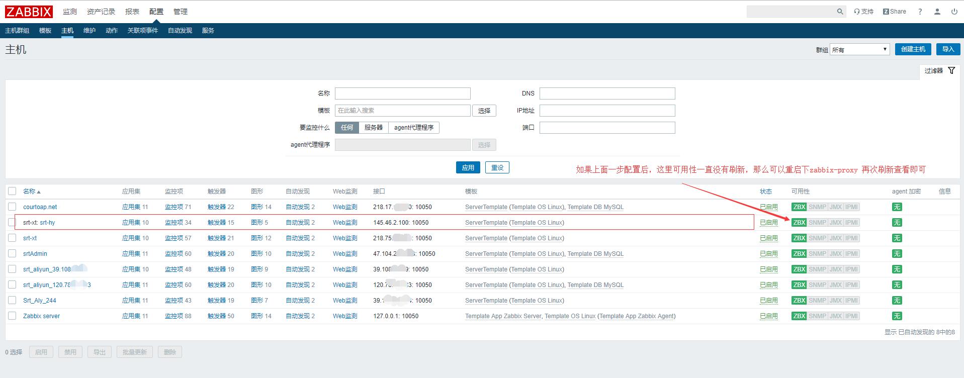Viewport: 964px width, 378px height.
Task: Select 服务器 monitored-by option
Action: (x=374, y=128)
